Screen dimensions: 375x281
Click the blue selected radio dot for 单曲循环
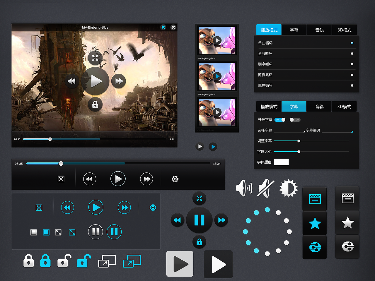(352, 43)
